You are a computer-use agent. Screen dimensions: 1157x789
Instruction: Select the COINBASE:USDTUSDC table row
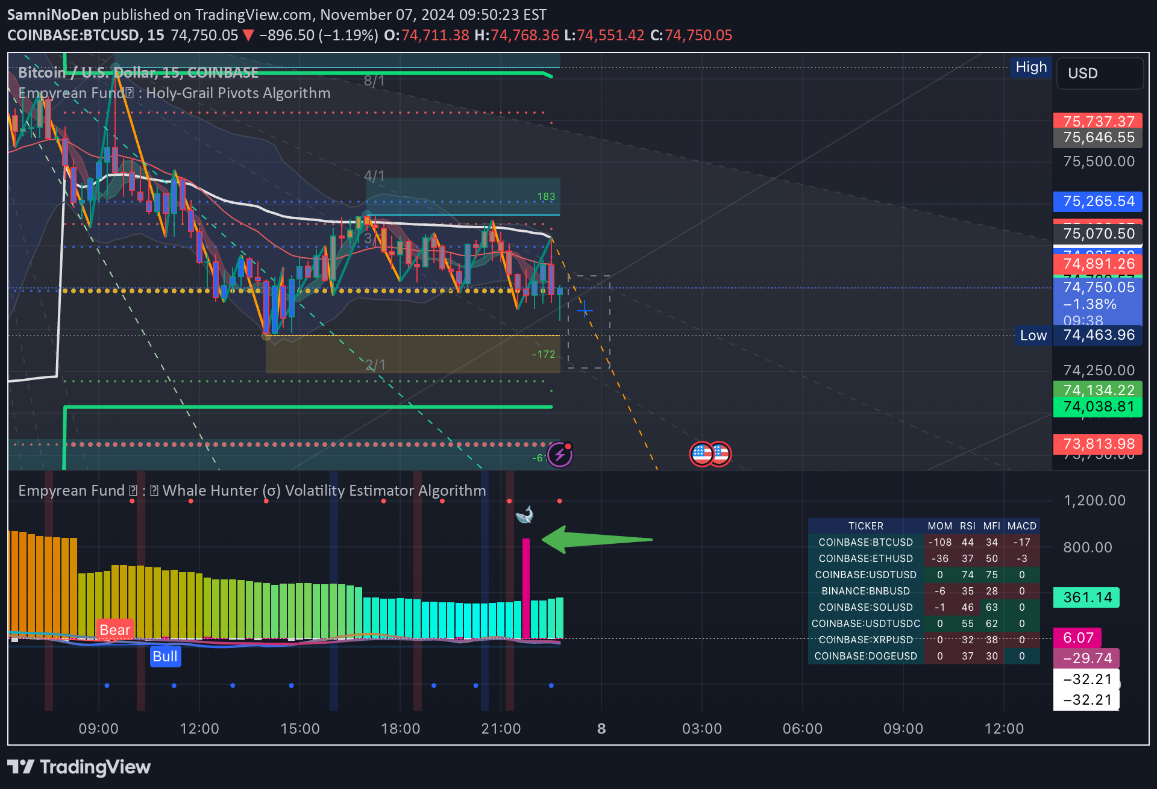[x=924, y=623]
